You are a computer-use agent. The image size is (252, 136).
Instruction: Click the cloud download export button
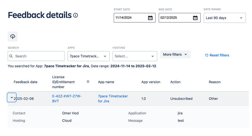tap(13, 36)
